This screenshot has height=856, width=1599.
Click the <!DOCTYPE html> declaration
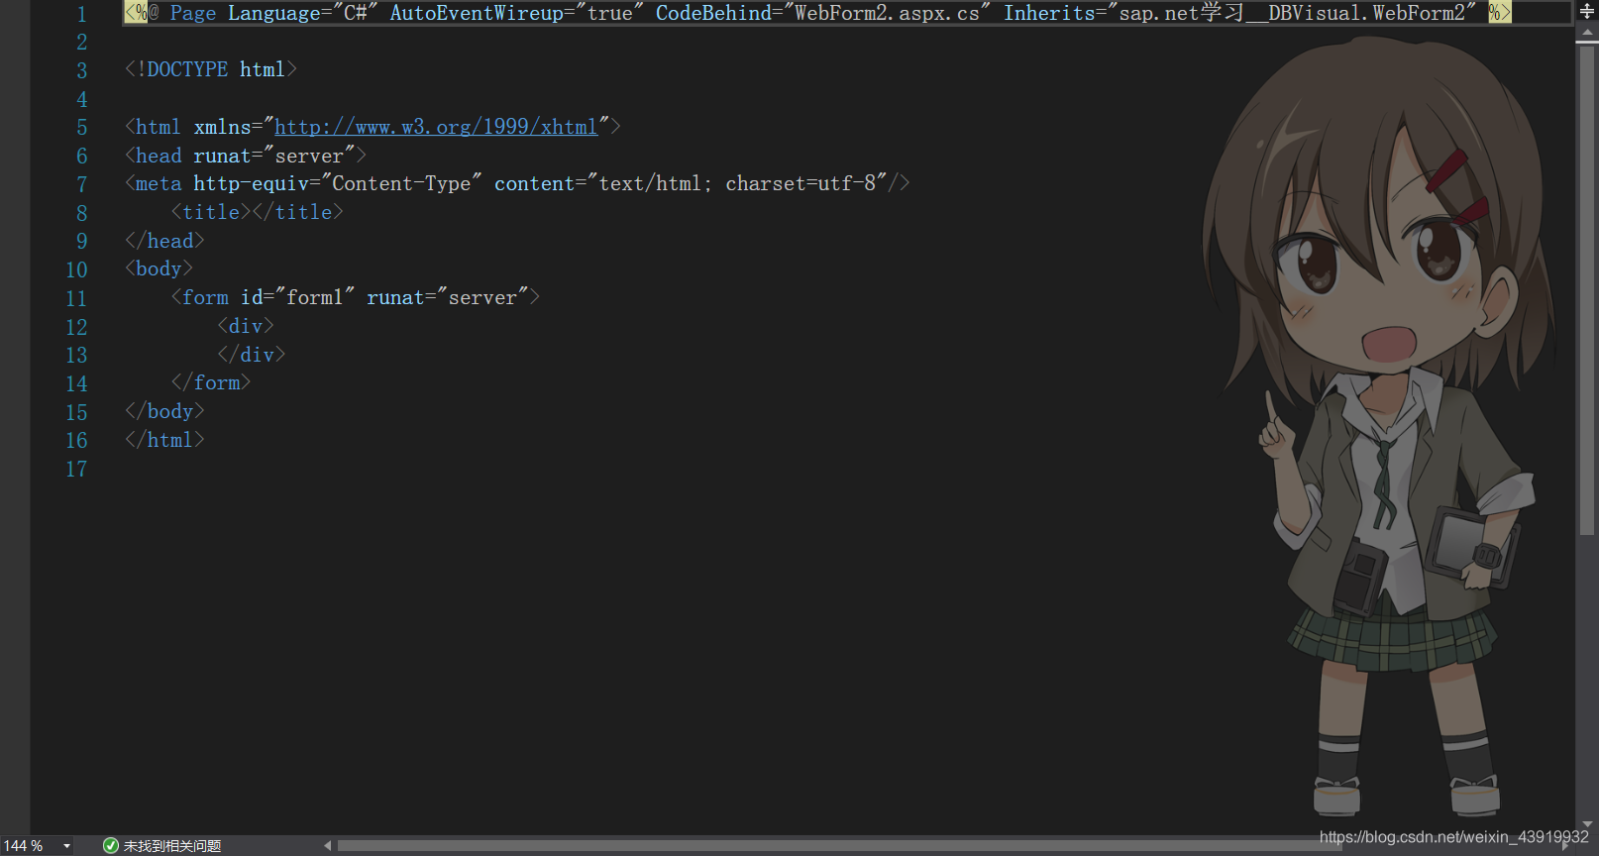(211, 69)
